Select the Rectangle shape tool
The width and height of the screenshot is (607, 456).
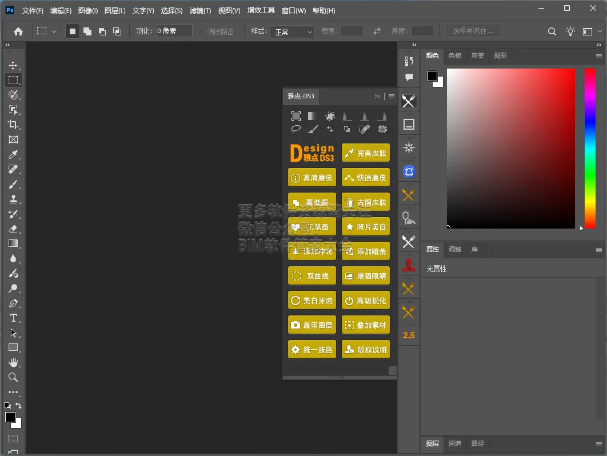pos(13,347)
